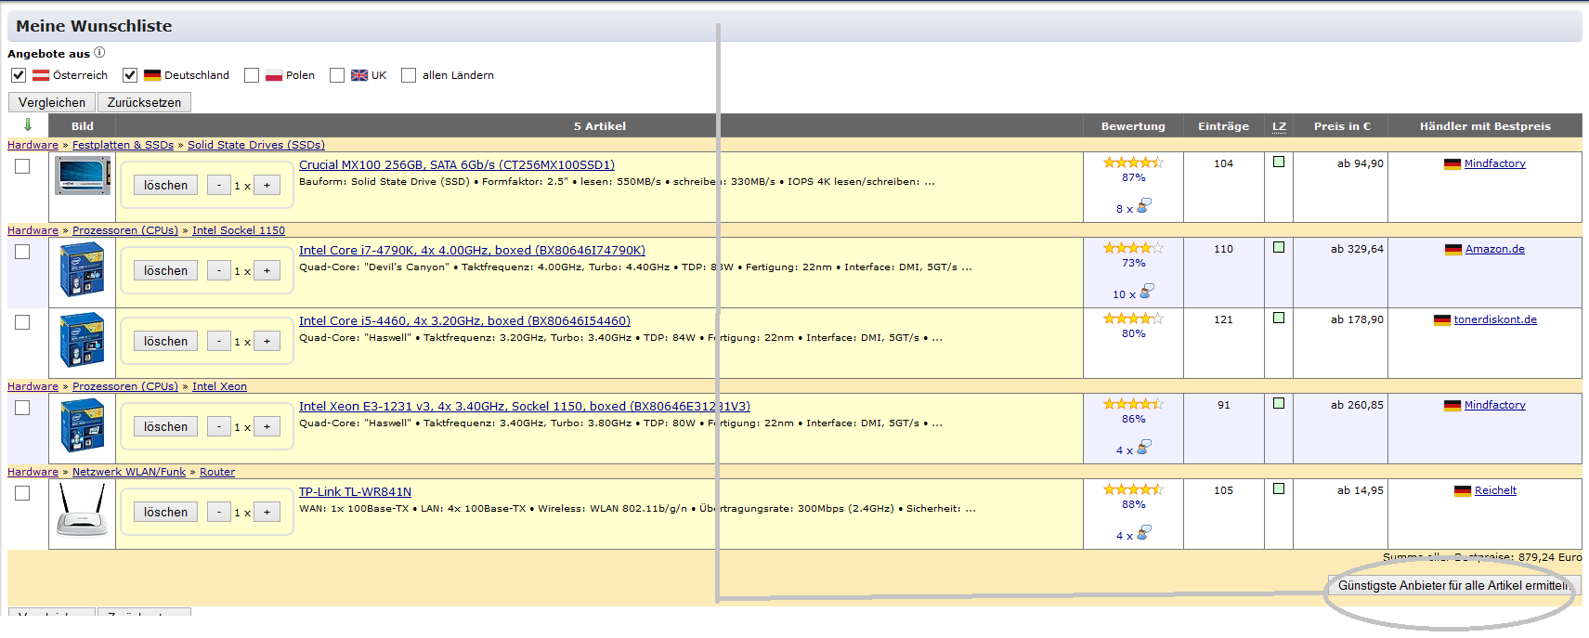Open Solid State Drives (SSDs) breadcrumb
Screen dimensions: 1589x638
(x=256, y=145)
